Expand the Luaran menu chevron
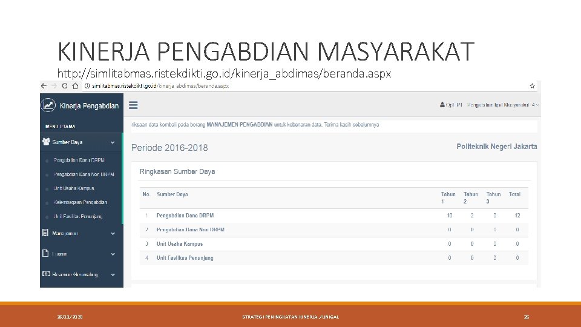The height and width of the screenshot is (327, 581). point(113,254)
